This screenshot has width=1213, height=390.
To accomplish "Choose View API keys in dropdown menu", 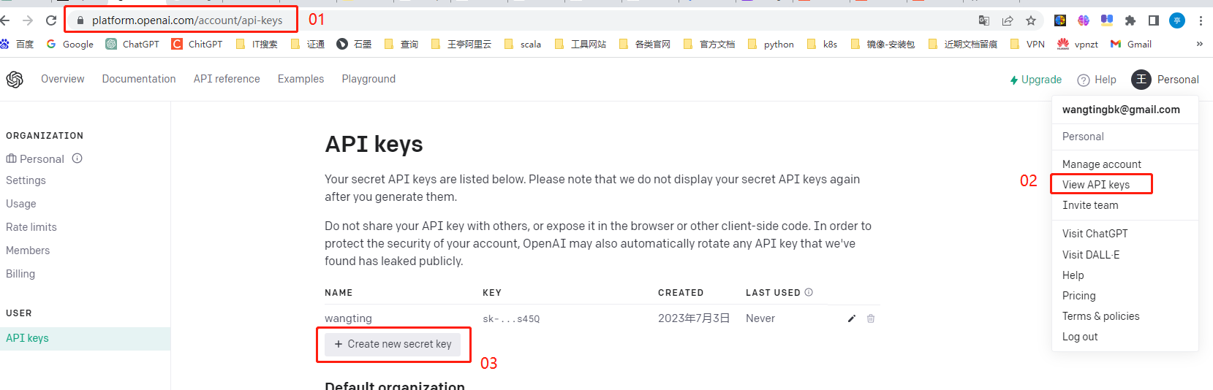I will coord(1096,185).
